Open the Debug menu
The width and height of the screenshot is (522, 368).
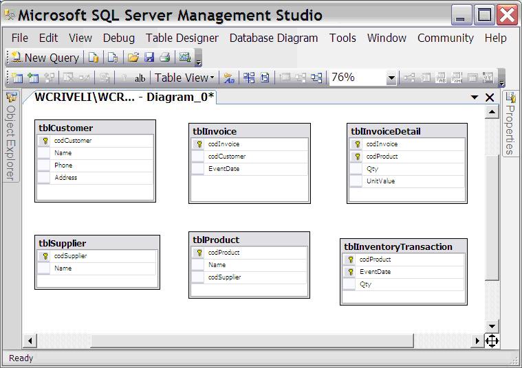pyautogui.click(x=119, y=38)
